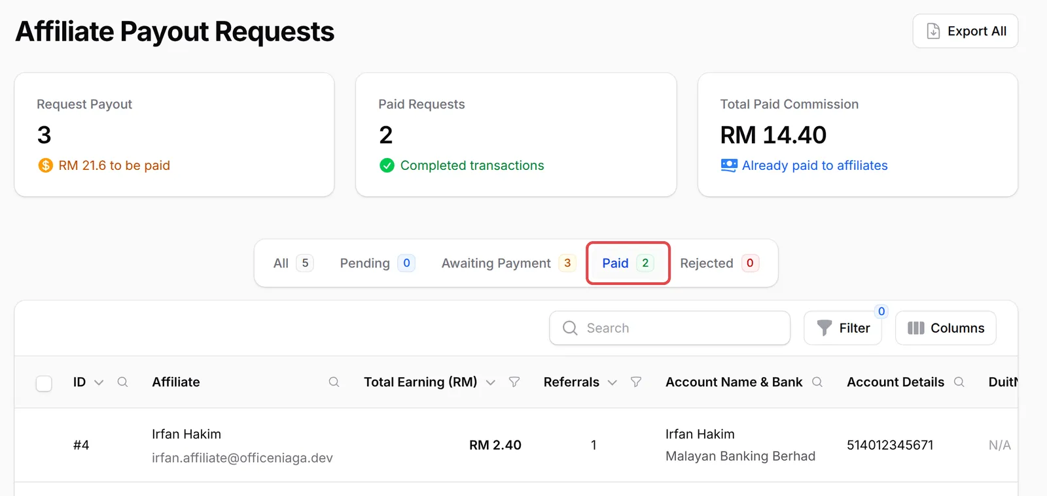Click the funnel icon on the Filter button
The height and width of the screenshot is (496, 1047).
[825, 328]
